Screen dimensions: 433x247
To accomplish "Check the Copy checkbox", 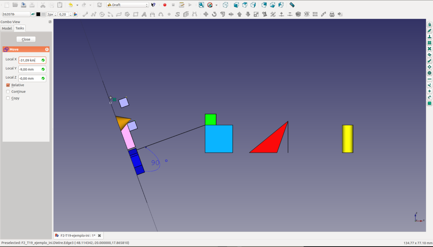I will [x=8, y=98].
